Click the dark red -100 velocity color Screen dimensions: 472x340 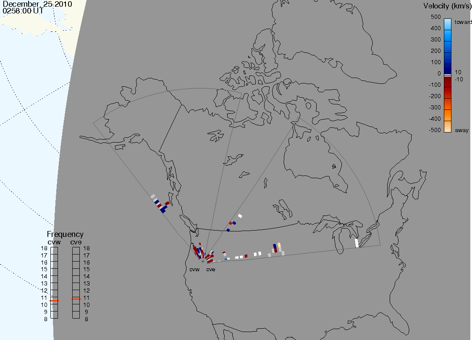(x=448, y=82)
